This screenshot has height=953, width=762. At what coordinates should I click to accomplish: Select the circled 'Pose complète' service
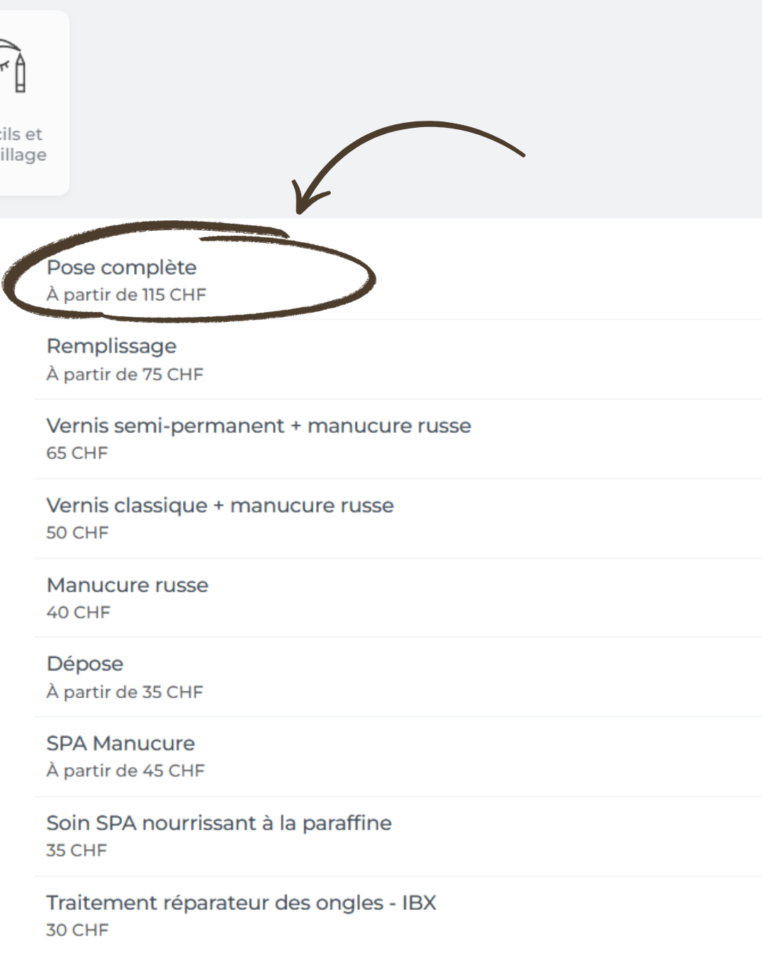[121, 268]
